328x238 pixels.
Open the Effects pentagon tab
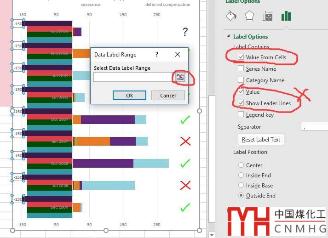(x=249, y=16)
